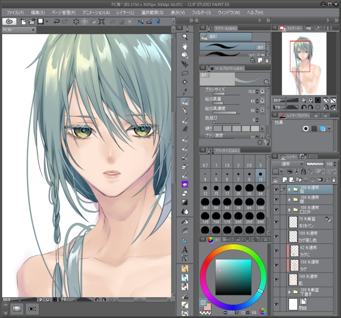The height and width of the screenshot is (318, 341).
Task: Toggle visibility of 本体ペン layer
Action: pyautogui.click(x=276, y=222)
